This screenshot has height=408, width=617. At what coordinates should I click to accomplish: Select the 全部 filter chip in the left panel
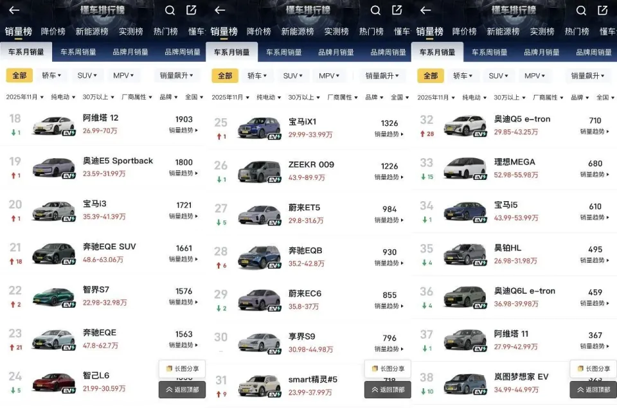click(x=19, y=76)
